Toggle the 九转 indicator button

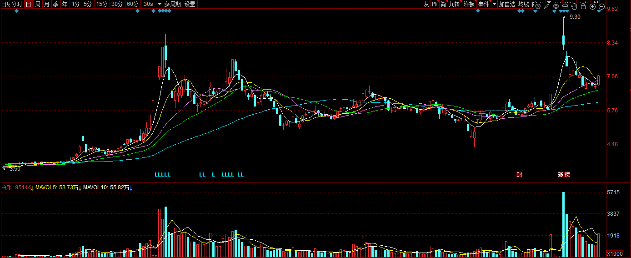tap(455, 4)
